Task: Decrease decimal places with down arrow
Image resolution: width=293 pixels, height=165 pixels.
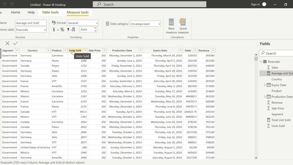Action: tap(95, 31)
